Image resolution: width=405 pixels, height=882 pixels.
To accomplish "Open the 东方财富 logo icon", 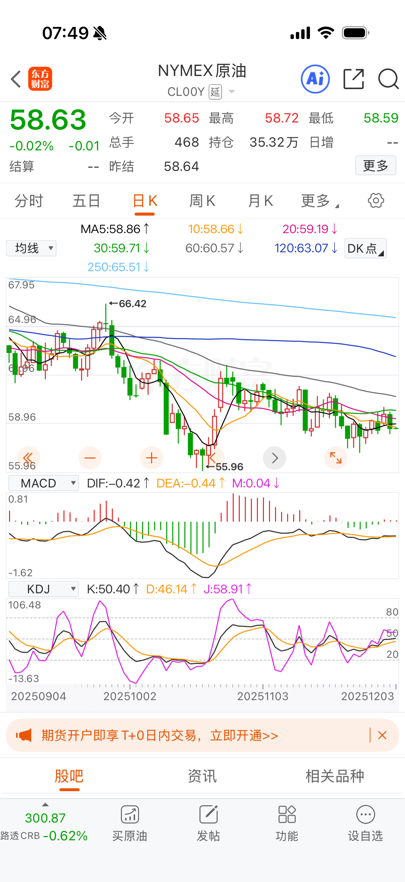I will coord(40,79).
